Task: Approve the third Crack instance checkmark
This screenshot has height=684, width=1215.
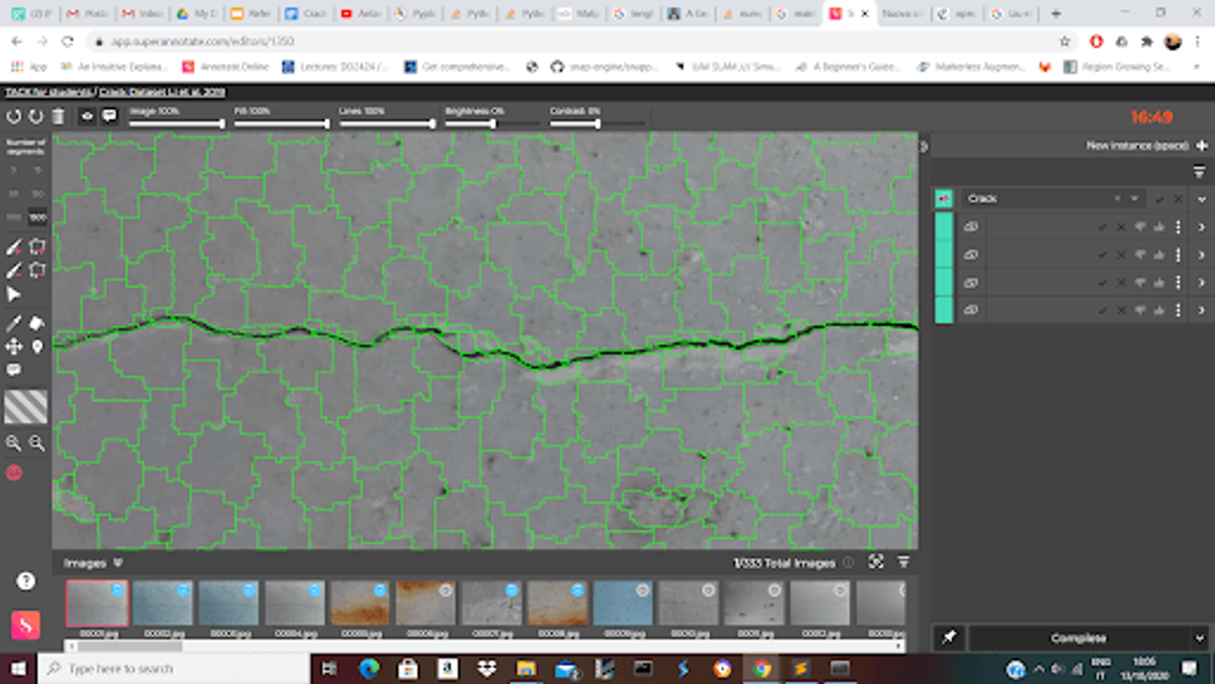Action: pos(1102,282)
